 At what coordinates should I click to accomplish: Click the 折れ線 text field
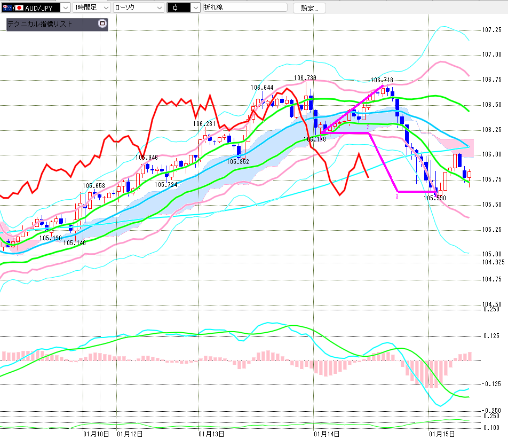pyautogui.click(x=244, y=8)
